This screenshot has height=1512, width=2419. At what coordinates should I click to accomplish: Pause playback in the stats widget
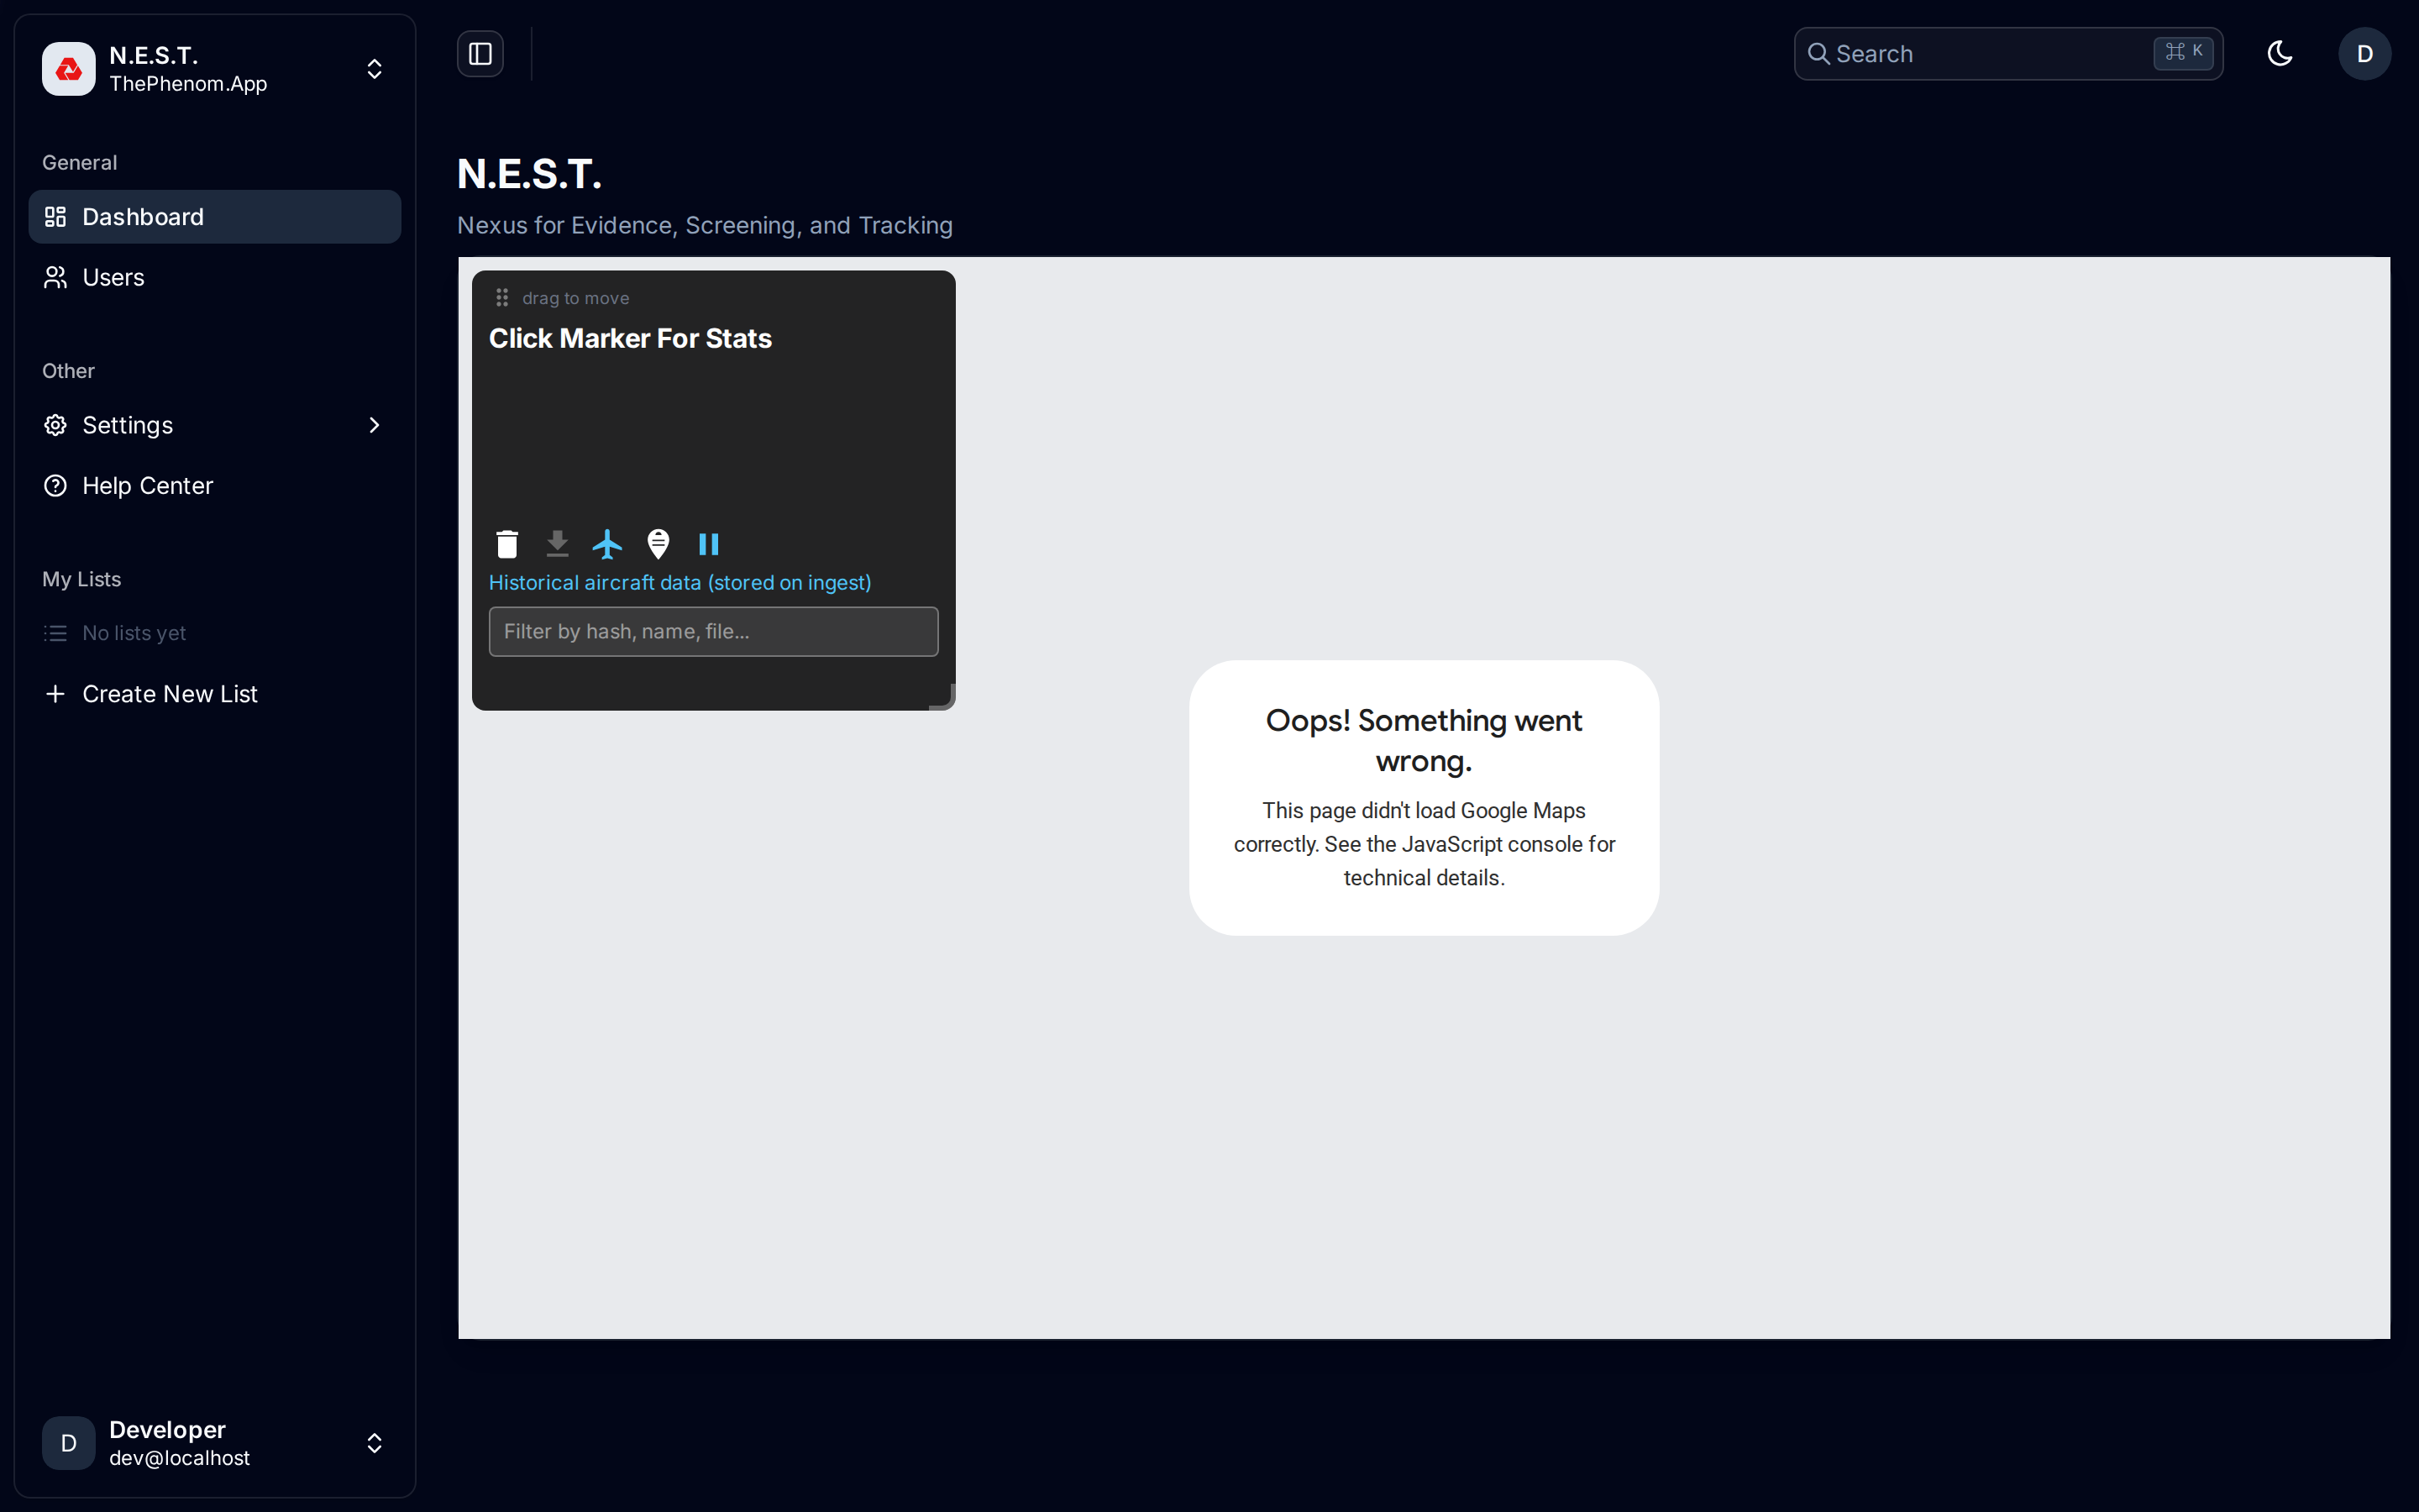click(x=710, y=543)
